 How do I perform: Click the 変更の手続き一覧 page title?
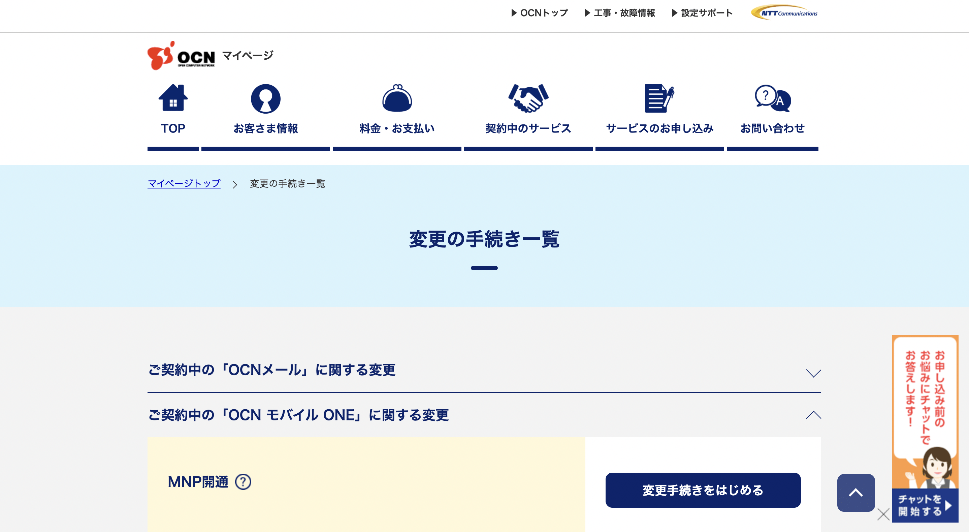point(484,239)
